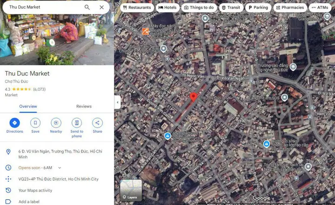
Task: Select Trung tâm sát hạch lái xe marker
Action: pos(308,167)
